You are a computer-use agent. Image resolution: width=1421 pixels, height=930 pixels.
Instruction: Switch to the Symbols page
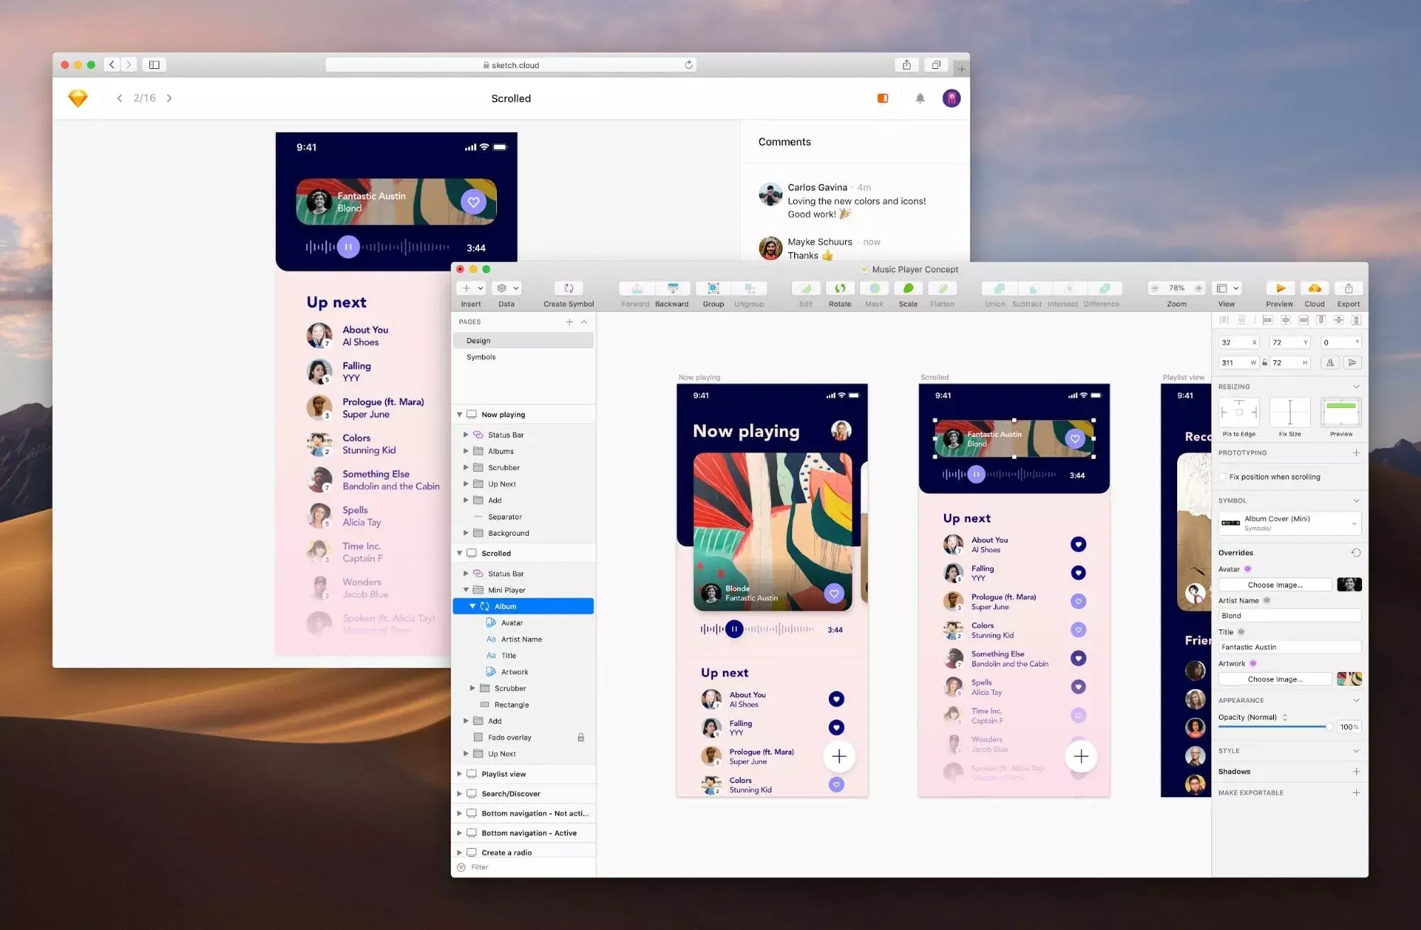coord(482,356)
